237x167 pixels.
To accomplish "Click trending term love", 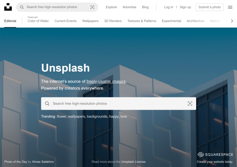I will 124,117.
